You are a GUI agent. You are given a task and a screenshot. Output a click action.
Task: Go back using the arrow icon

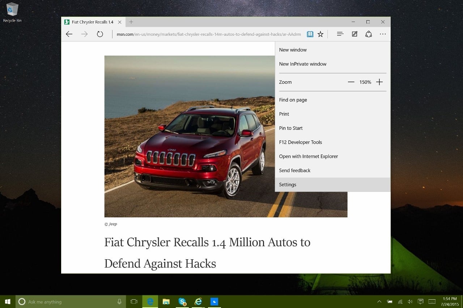pos(69,34)
